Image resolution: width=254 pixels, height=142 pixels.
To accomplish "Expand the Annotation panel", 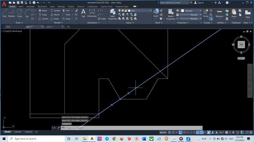I will (x=93, y=23).
